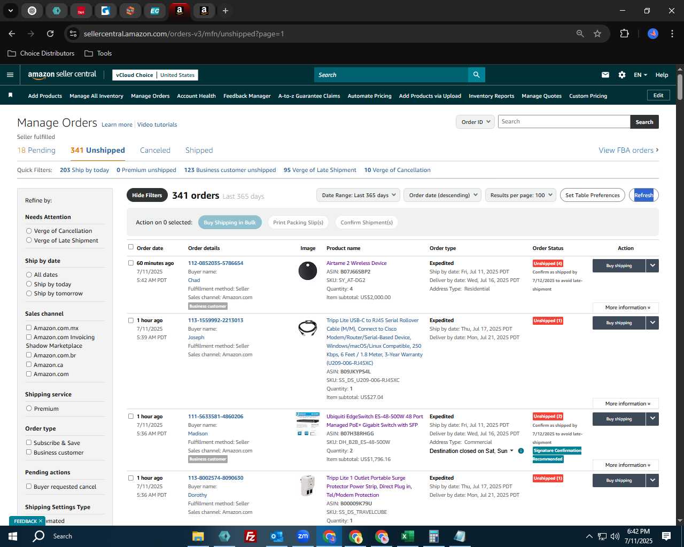Check the Amazon.com.mx sales channel box
The height and width of the screenshot is (547, 684).
tap(29, 328)
